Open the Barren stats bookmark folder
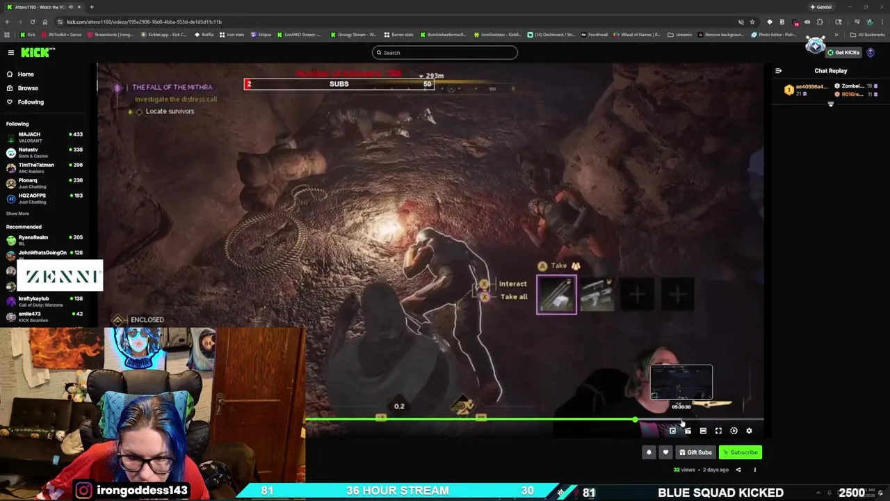The width and height of the screenshot is (890, 501). [399, 34]
